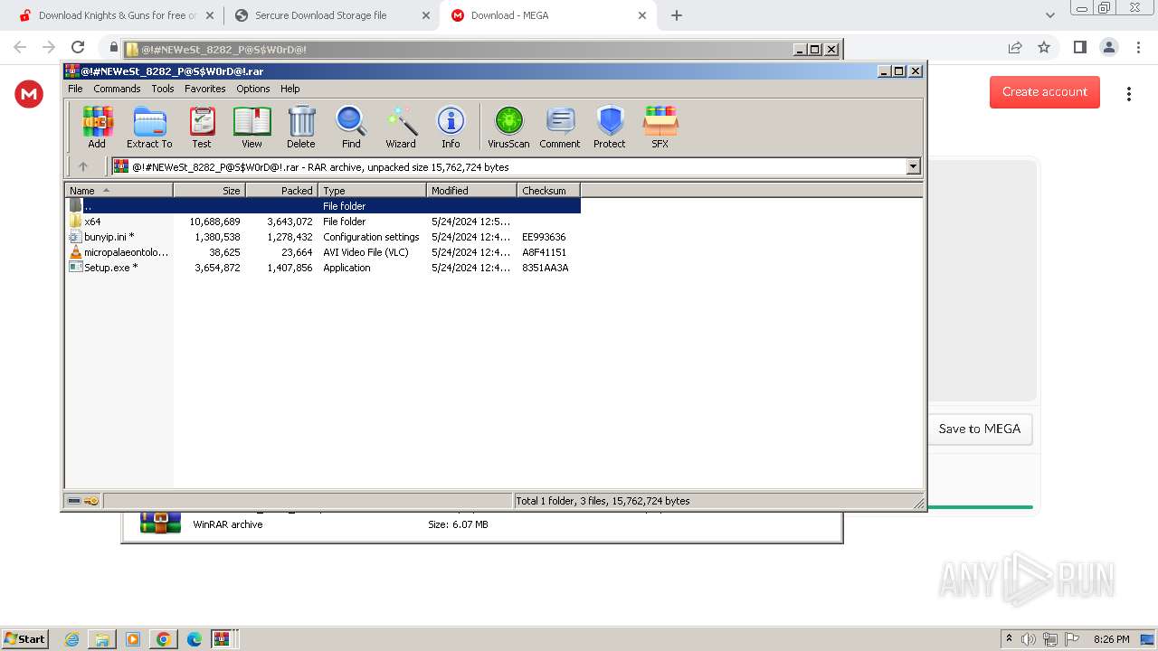The image size is (1158, 651).
Task: Click packed size 3,643,072 of x64
Action: 290,222
